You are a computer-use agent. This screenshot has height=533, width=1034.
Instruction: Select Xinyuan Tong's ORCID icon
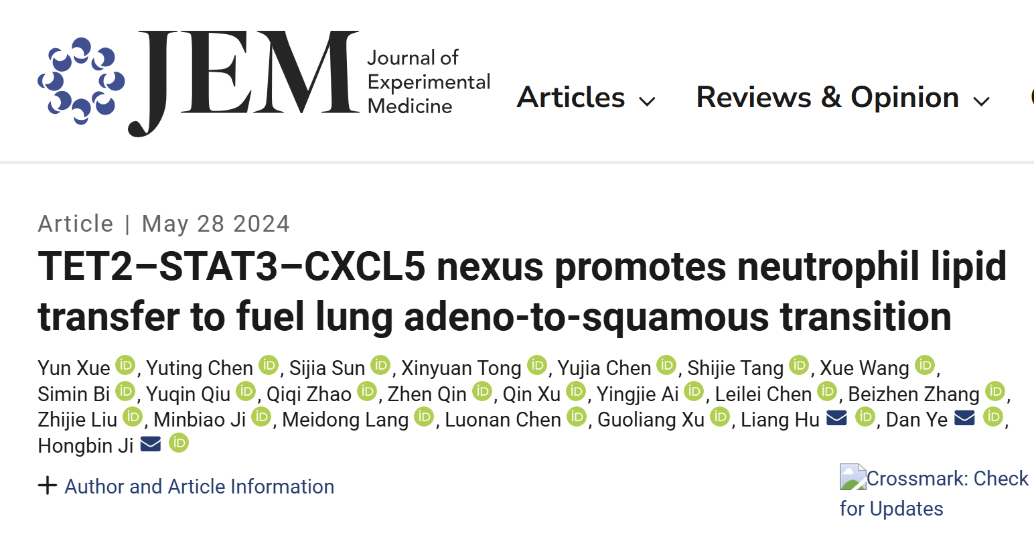click(x=536, y=366)
